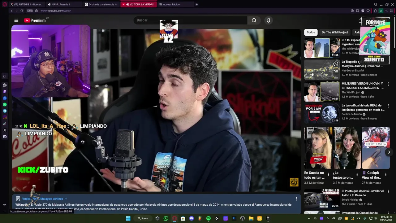Go forward with the browser forward arrow
Screen dimensions: 396x223
click(16, 11)
